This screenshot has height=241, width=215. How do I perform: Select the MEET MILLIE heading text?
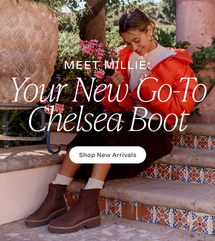tap(107, 65)
